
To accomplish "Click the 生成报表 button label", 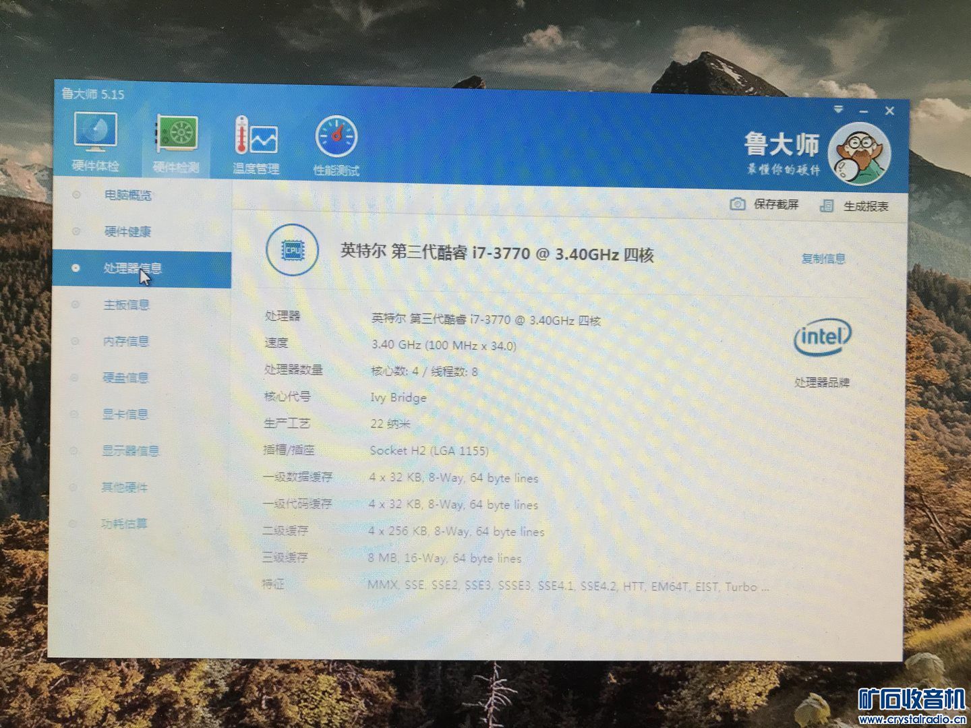I will pyautogui.click(x=866, y=206).
